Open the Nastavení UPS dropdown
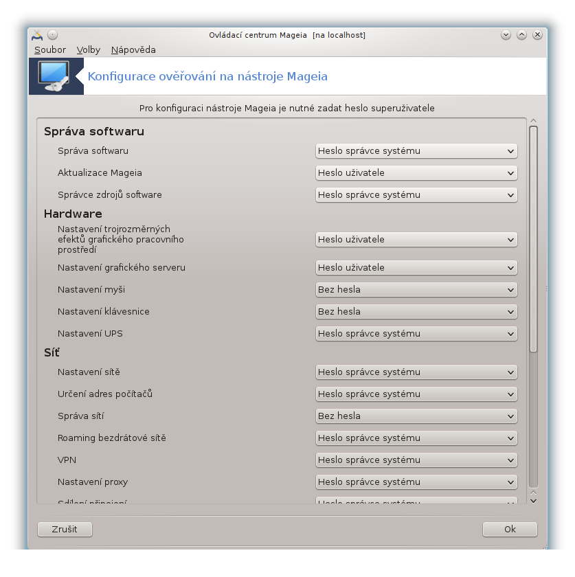The width and height of the screenshot is (575, 577). pos(416,334)
